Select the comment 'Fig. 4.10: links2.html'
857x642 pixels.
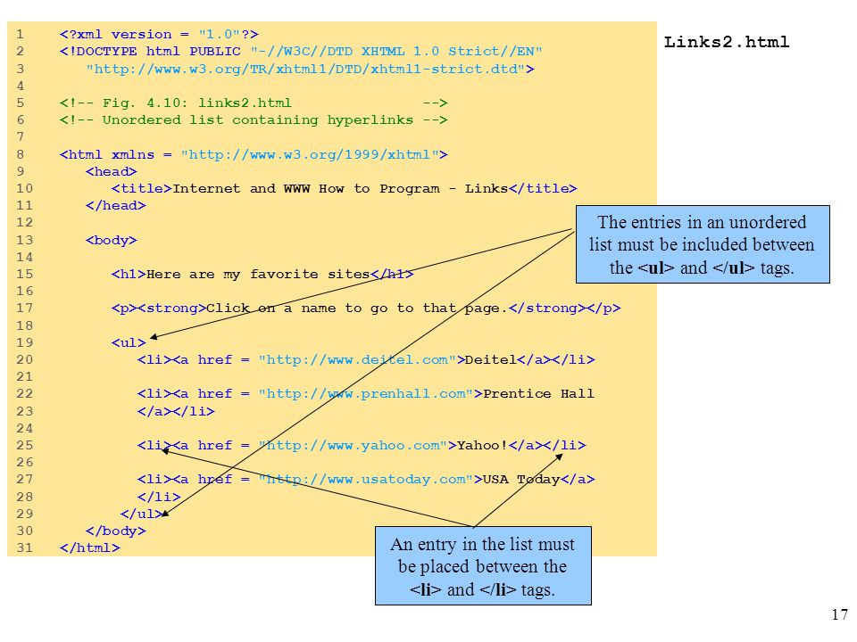point(254,103)
